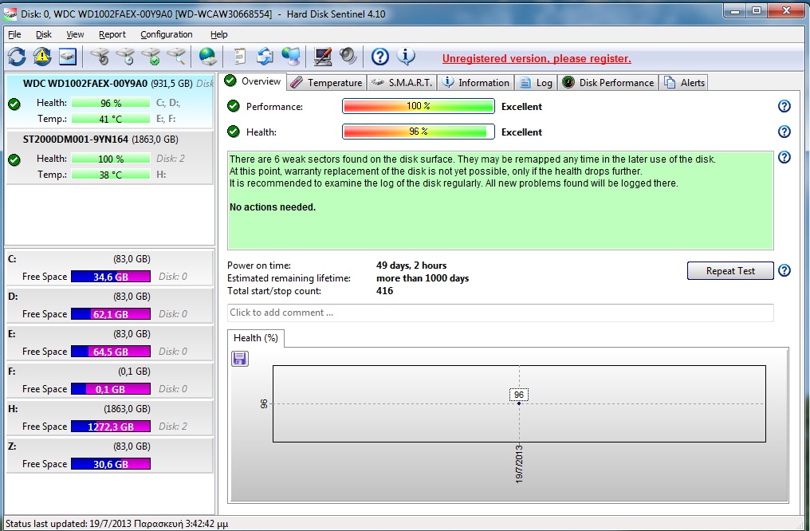Select the Overview tab

[x=253, y=81]
